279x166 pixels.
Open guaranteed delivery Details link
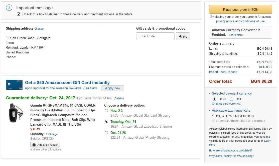pos(119,98)
